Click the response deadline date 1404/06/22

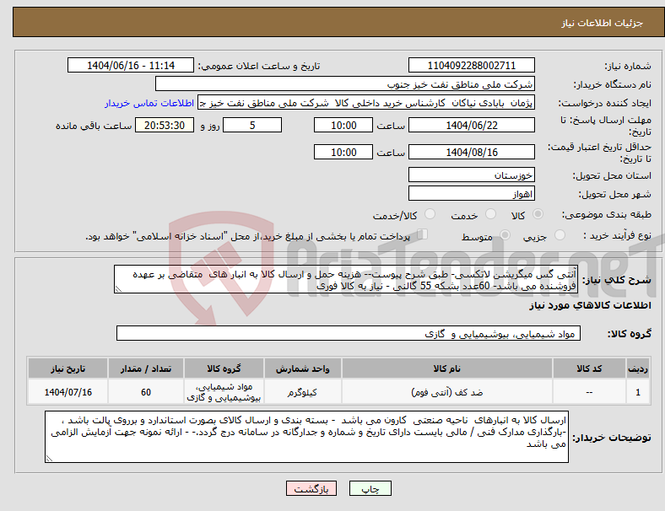click(471, 126)
